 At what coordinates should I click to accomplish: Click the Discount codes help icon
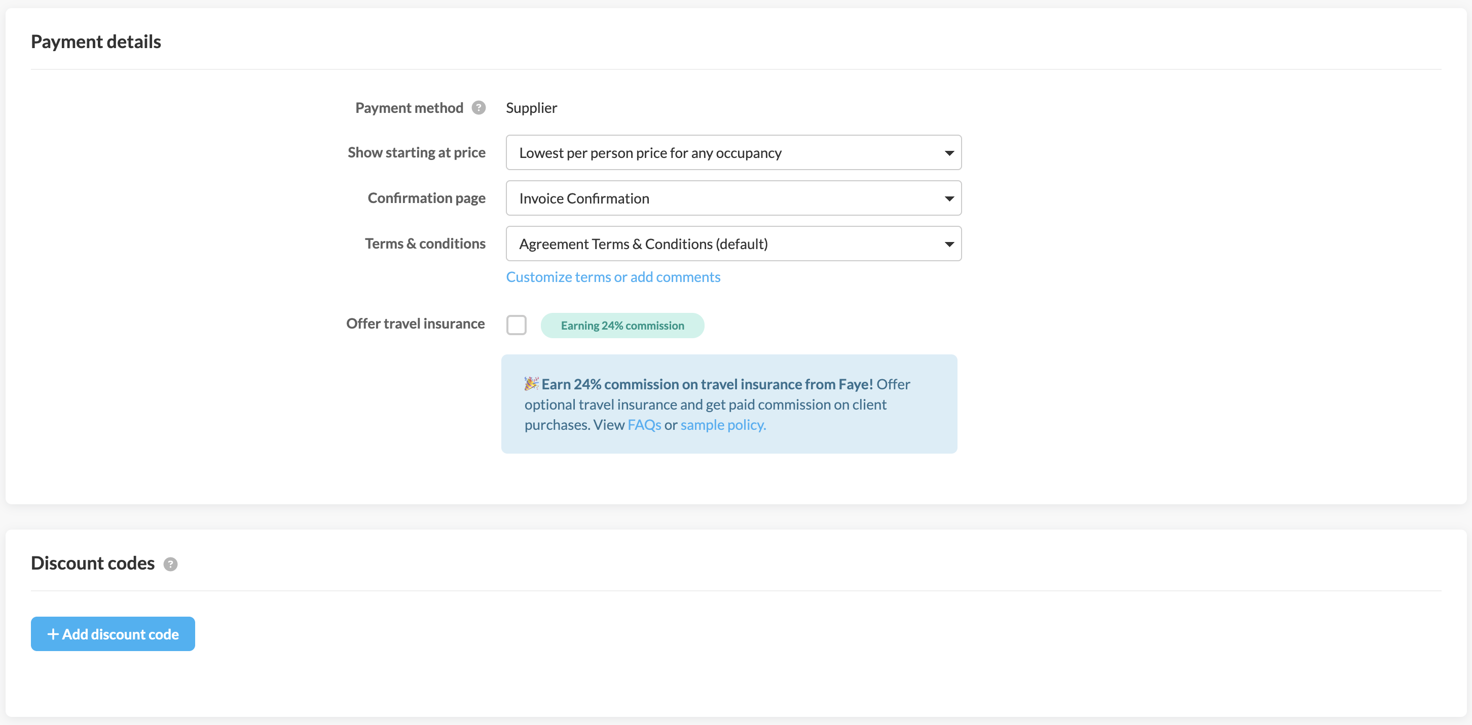click(x=170, y=564)
